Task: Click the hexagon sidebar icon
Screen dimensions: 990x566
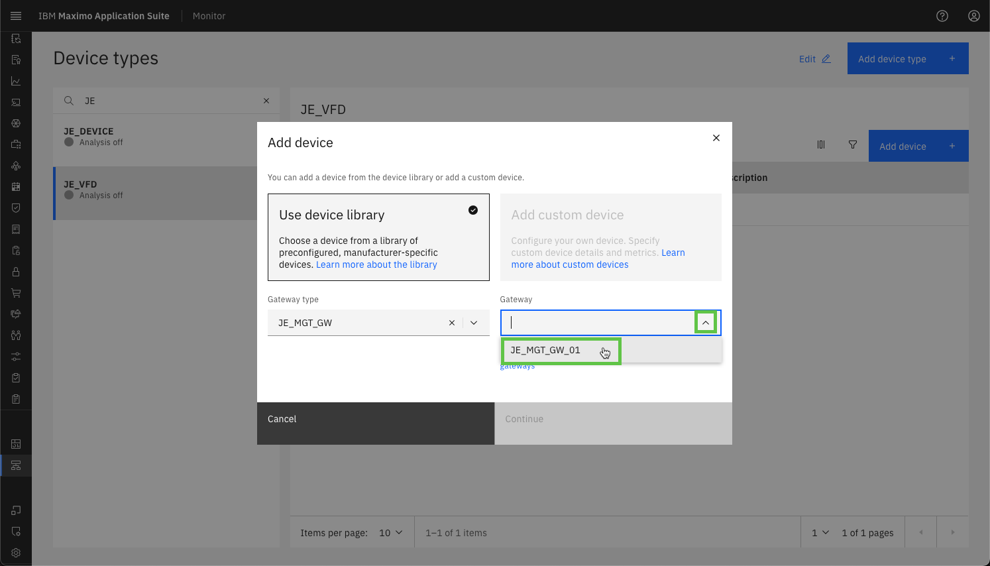Action: point(16,123)
